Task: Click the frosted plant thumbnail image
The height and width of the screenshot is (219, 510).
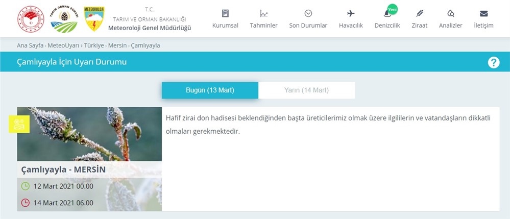Action: tap(89, 134)
